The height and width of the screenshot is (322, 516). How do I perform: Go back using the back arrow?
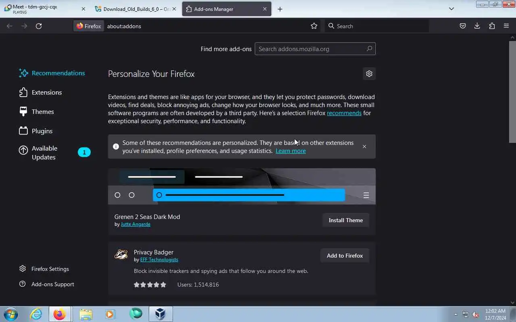(x=10, y=26)
